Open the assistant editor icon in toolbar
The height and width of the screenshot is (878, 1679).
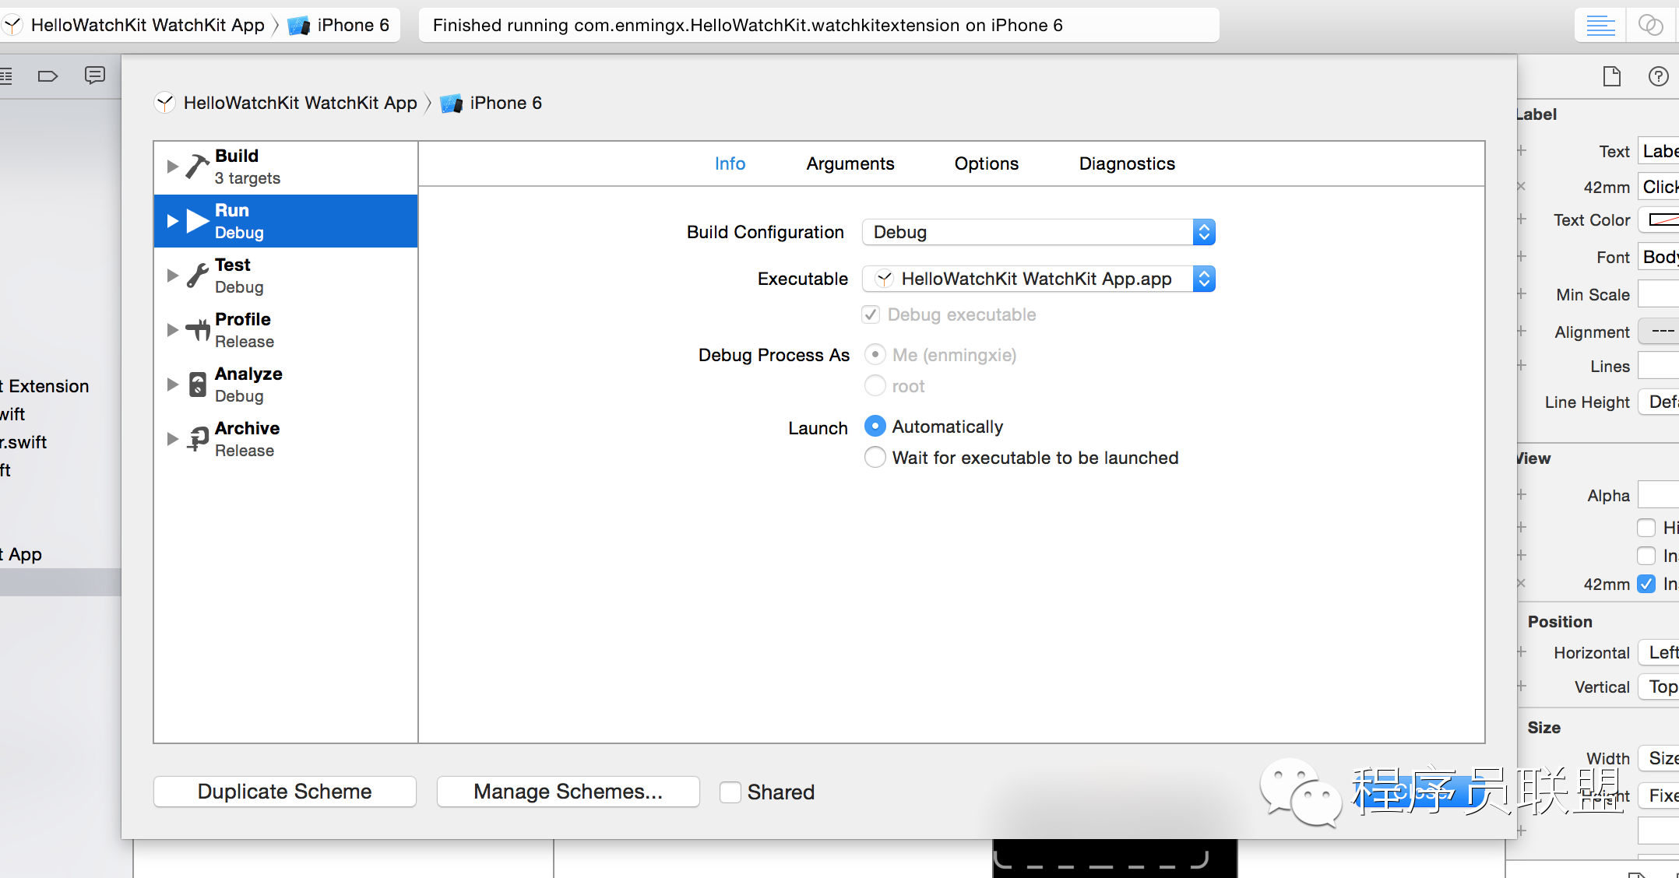click(x=1652, y=25)
